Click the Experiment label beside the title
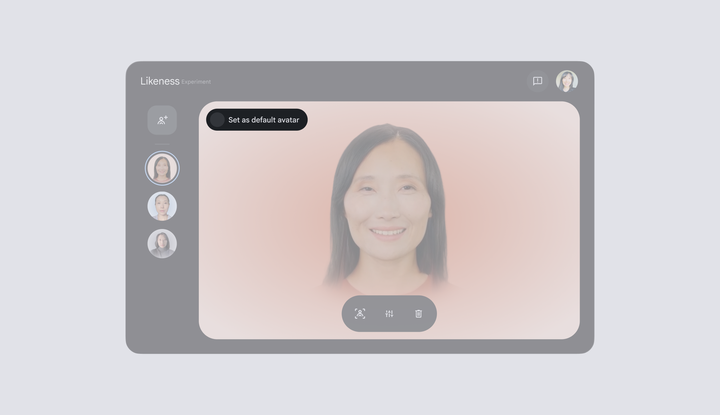Viewport: 720px width, 415px height. [x=196, y=82]
